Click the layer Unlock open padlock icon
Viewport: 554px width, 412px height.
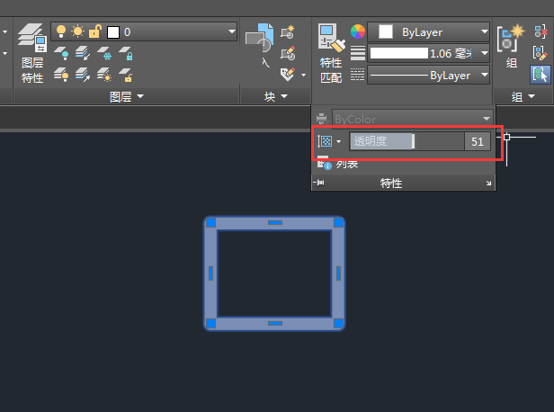point(126,75)
